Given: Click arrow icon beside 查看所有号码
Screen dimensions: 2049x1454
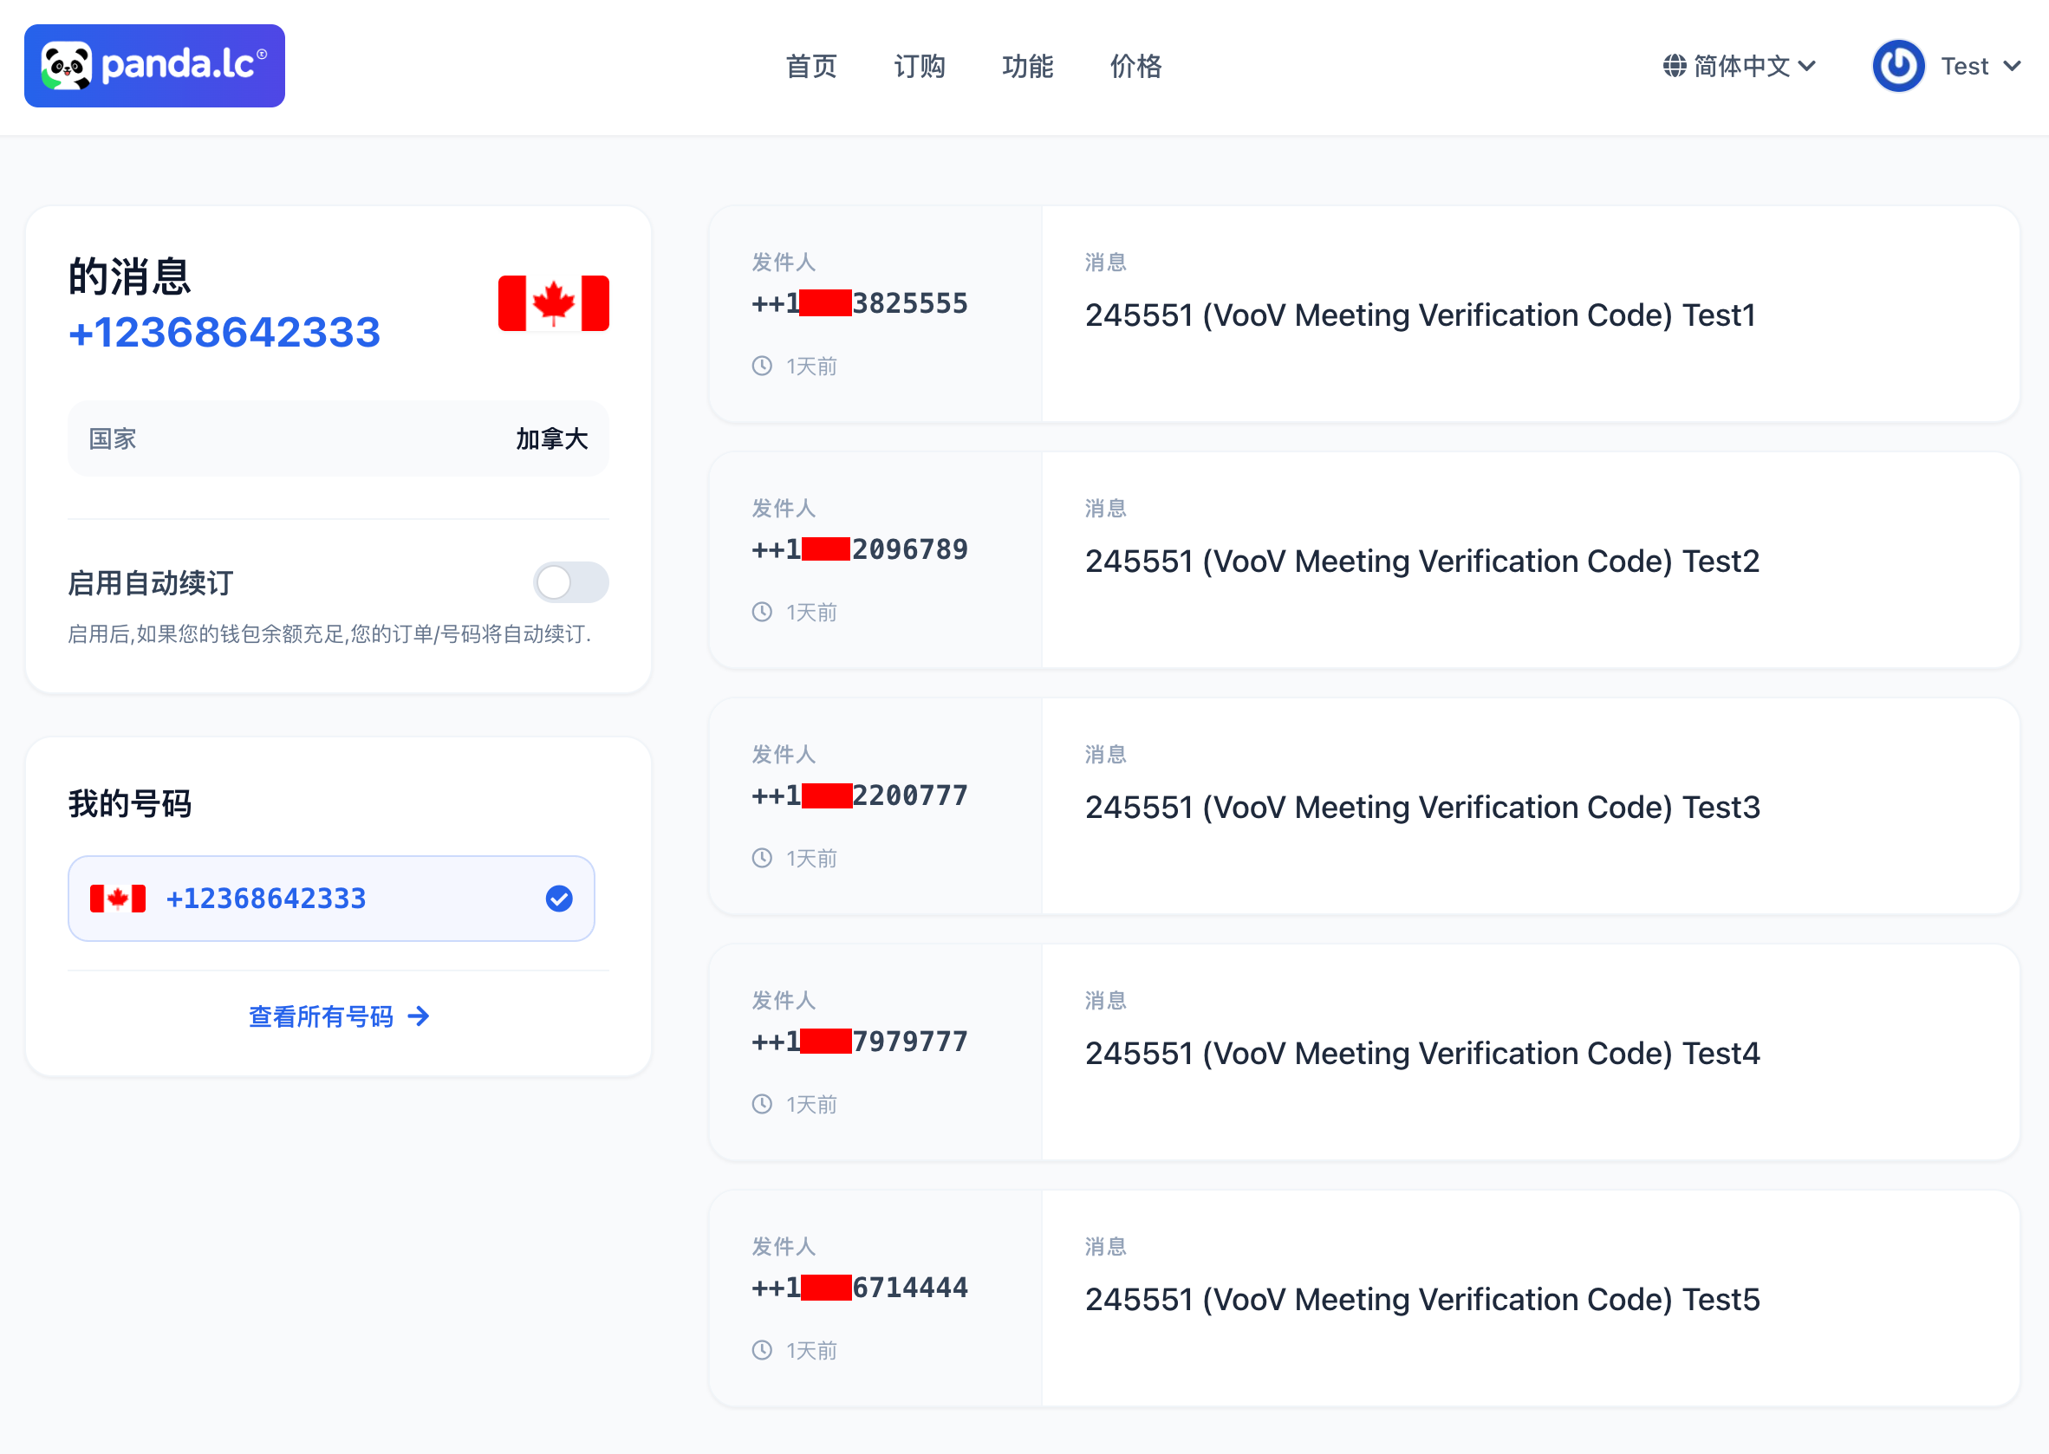Looking at the screenshot, I should point(419,1016).
